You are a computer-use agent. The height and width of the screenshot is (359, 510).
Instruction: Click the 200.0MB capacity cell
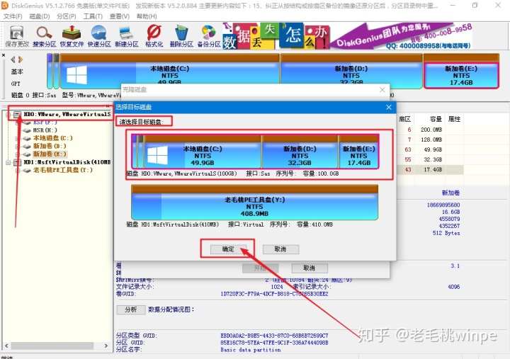pyautogui.click(x=431, y=130)
